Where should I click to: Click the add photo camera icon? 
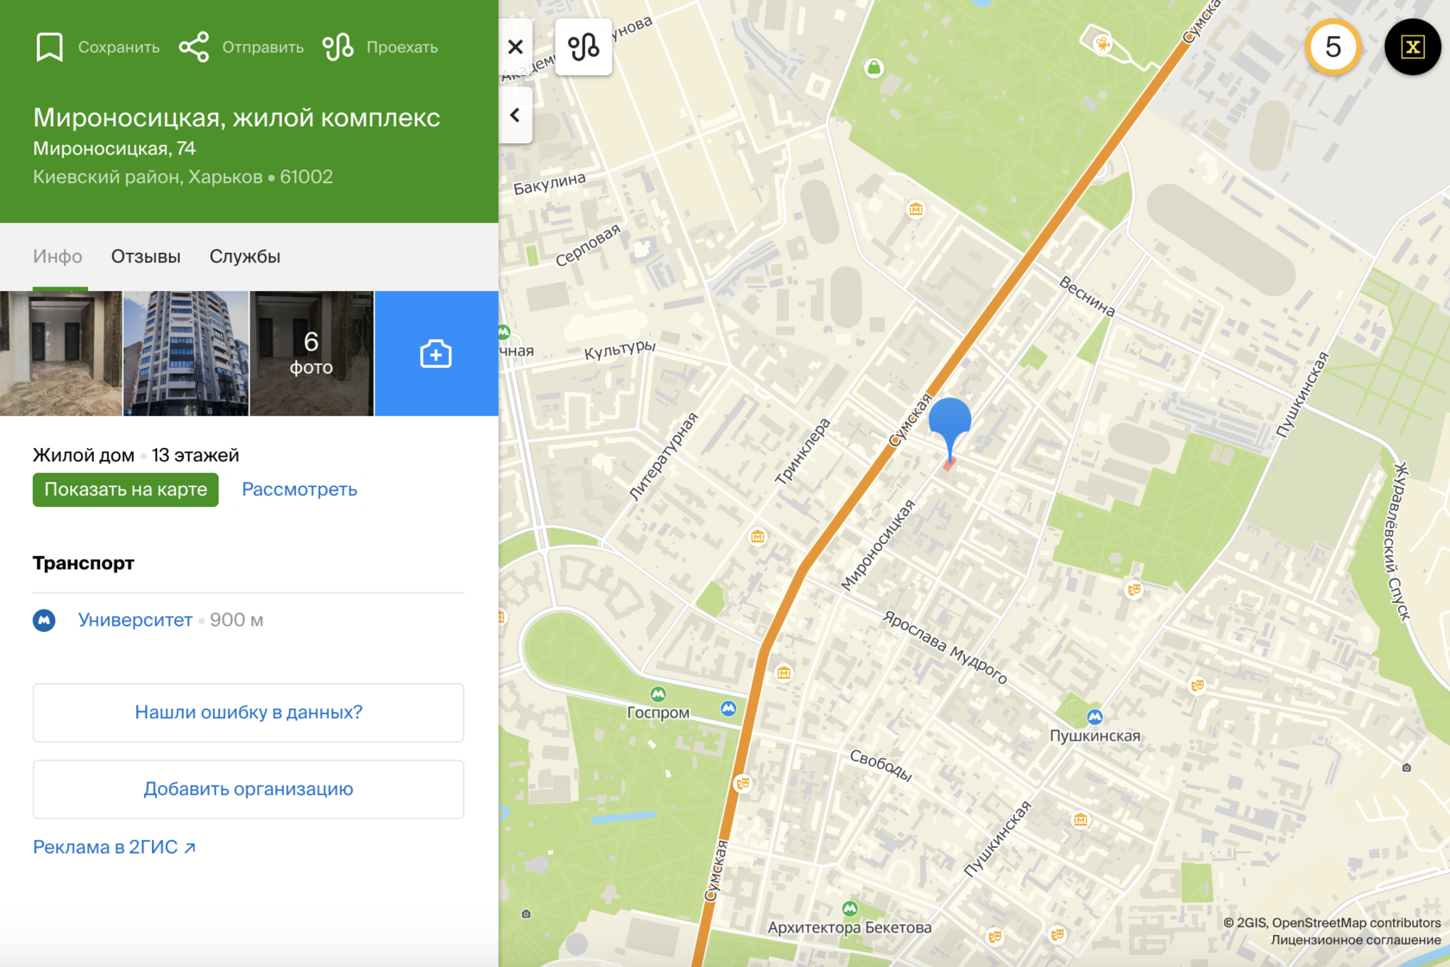click(436, 354)
